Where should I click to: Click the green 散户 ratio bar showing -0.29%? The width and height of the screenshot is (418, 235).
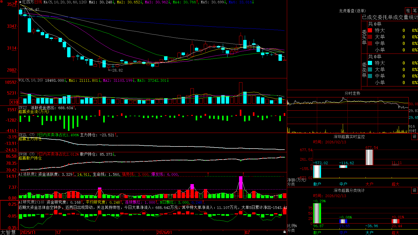(x=317, y=213)
